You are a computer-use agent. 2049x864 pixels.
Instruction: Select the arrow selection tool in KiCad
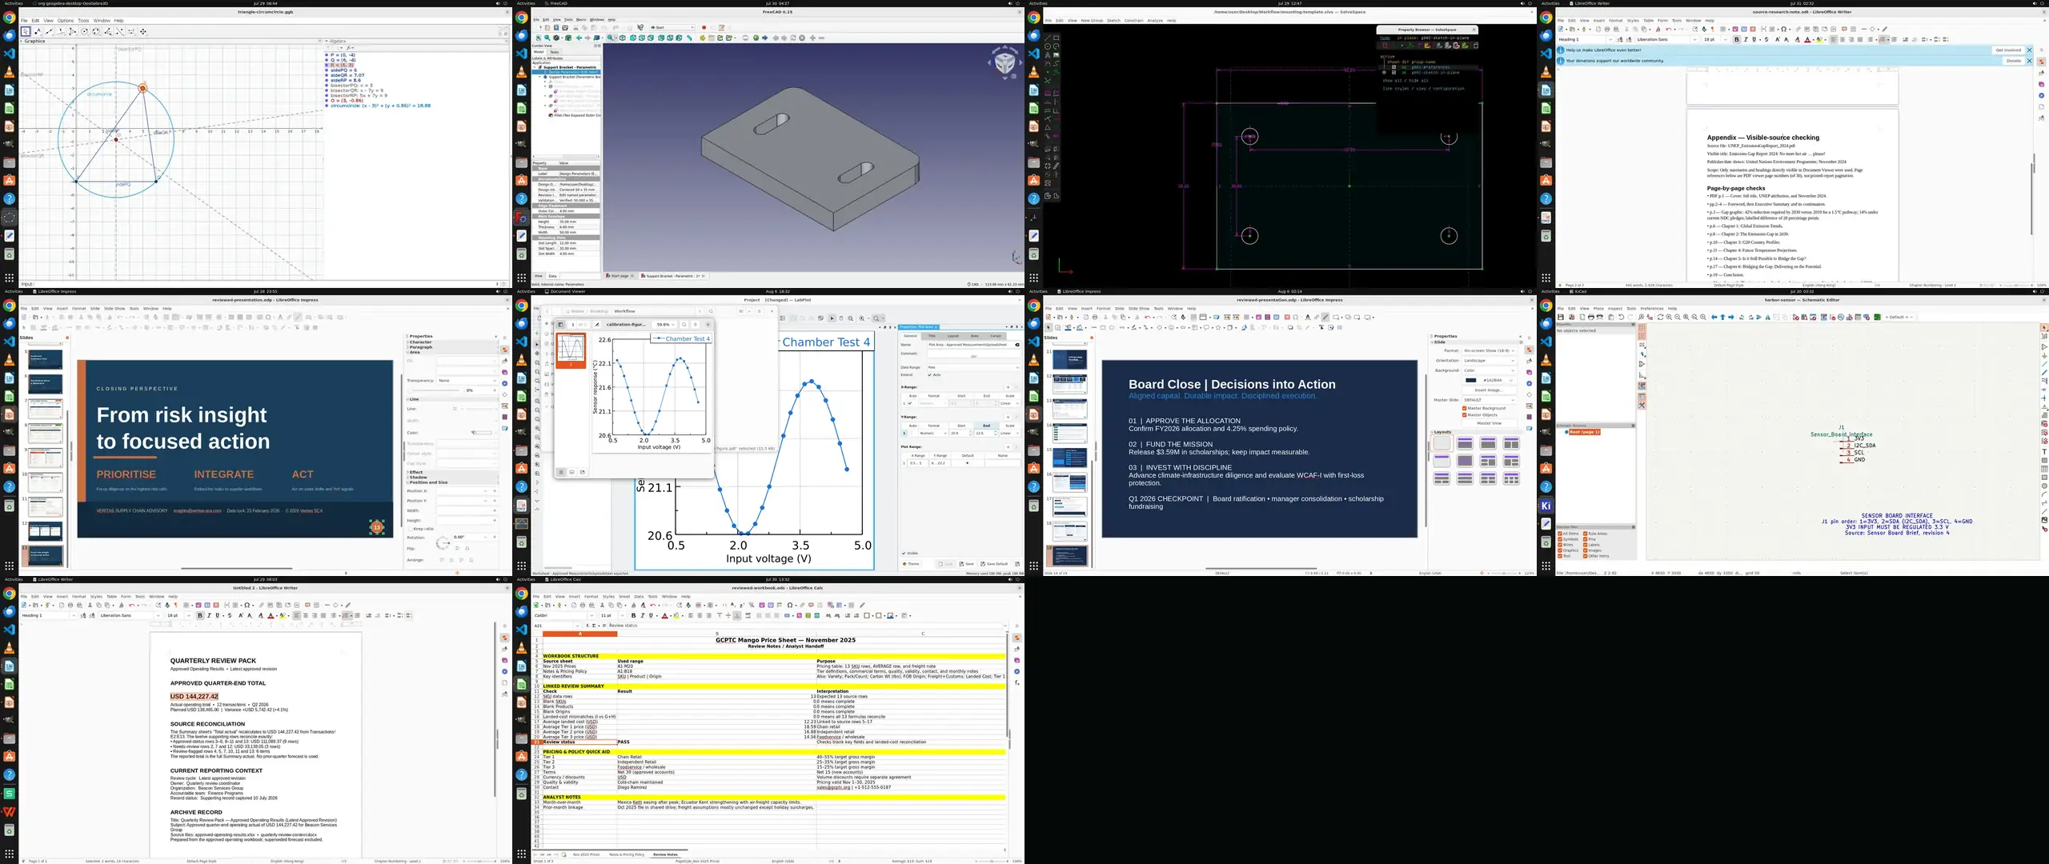point(2044,328)
